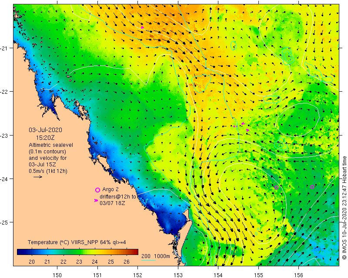Click the 'Argo 2' legend label
The image size is (348, 278).
pyautogui.click(x=110, y=189)
